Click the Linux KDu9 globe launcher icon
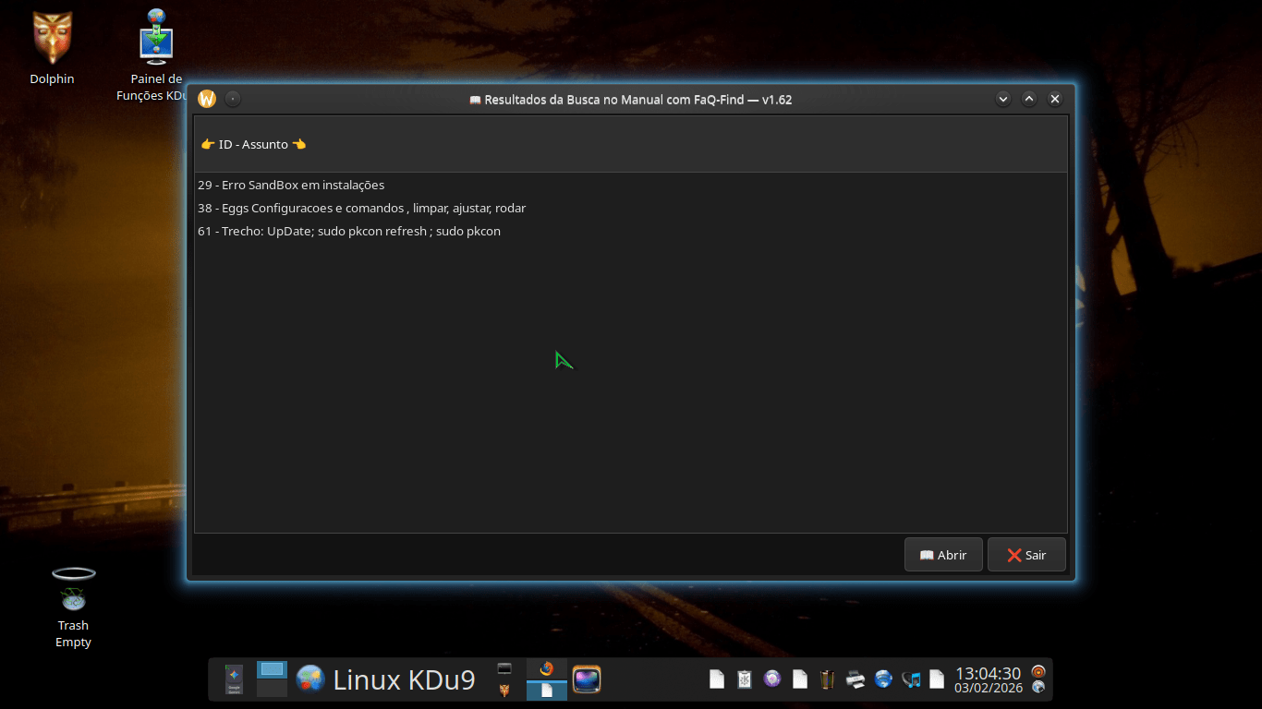This screenshot has width=1262, height=709. (x=310, y=679)
